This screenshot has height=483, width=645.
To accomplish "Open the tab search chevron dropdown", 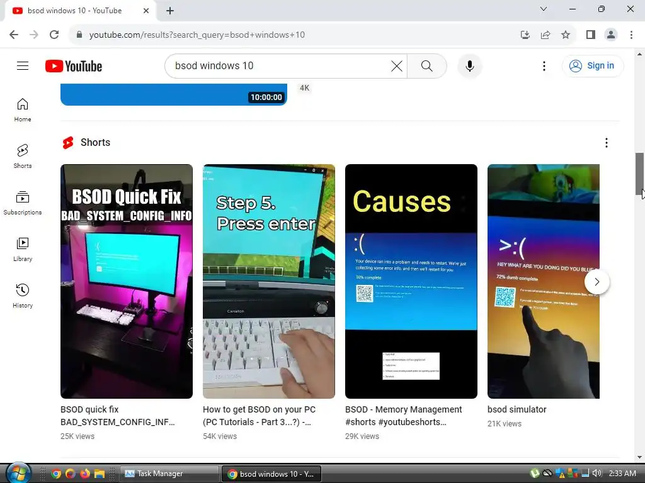I will click(544, 9).
